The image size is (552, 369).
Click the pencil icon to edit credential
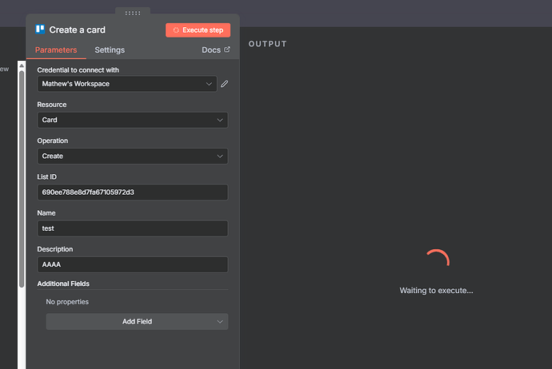225,84
